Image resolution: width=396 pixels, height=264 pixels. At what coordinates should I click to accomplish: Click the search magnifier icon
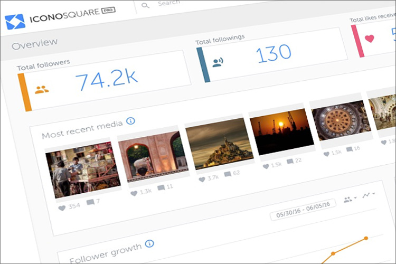click(145, 5)
